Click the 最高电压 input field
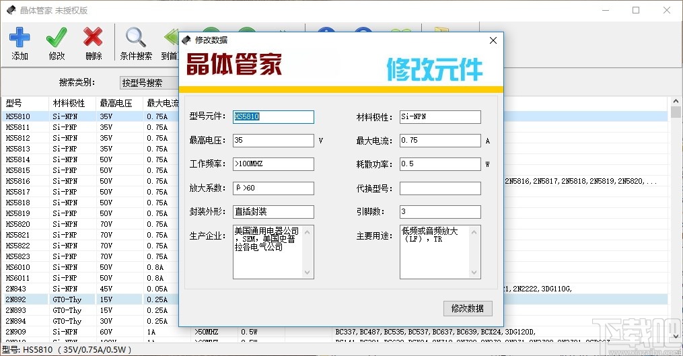This screenshot has width=683, height=356. point(273,140)
